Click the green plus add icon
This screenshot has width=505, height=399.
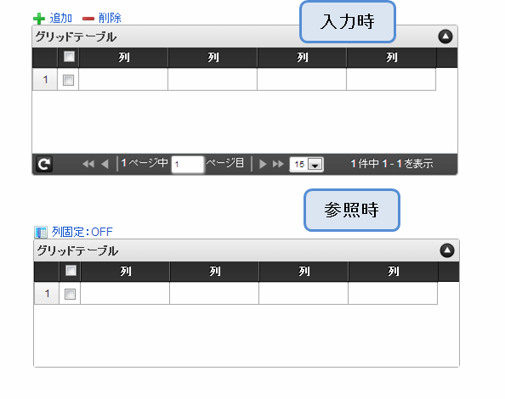[x=39, y=19]
